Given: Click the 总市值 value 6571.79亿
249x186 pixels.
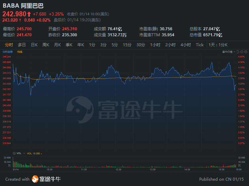Looking at the screenshot, I should point(212,35).
